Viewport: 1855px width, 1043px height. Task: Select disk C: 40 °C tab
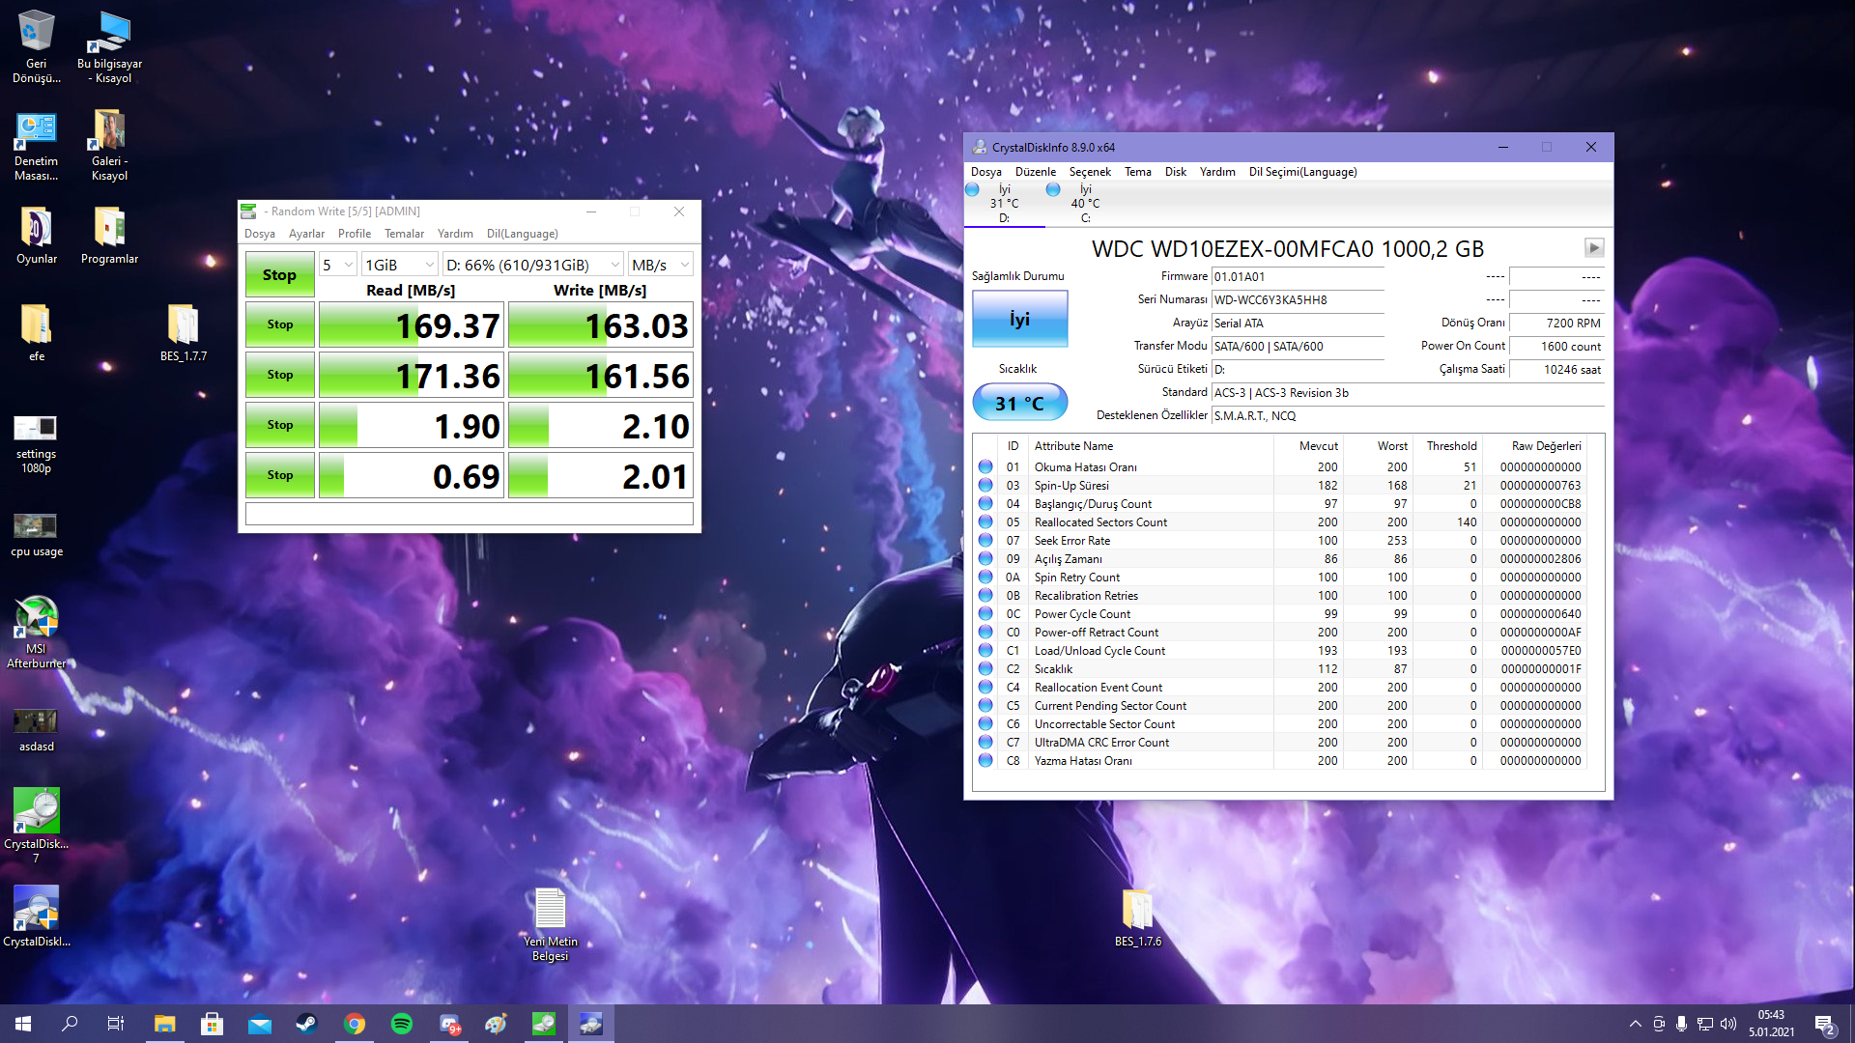(1084, 204)
